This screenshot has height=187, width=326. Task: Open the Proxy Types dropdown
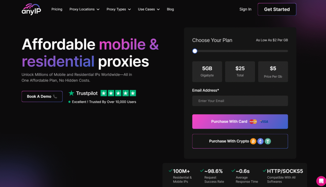pyautogui.click(x=118, y=9)
